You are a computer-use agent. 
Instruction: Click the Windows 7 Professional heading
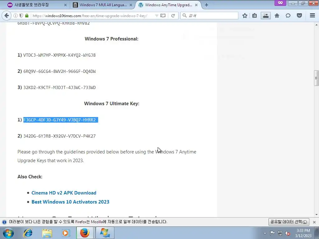point(112,39)
